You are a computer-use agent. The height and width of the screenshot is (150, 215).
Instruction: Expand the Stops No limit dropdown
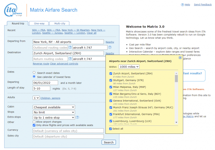point(54,112)
